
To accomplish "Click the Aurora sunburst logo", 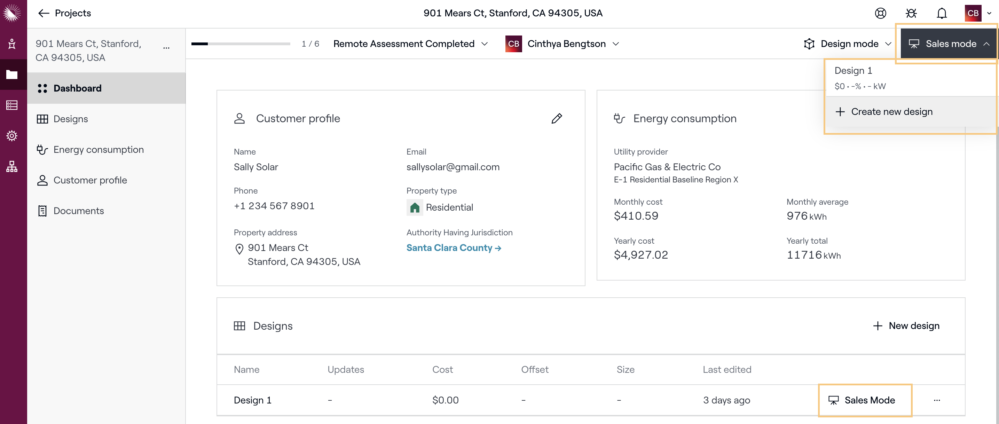I will pyautogui.click(x=12, y=13).
